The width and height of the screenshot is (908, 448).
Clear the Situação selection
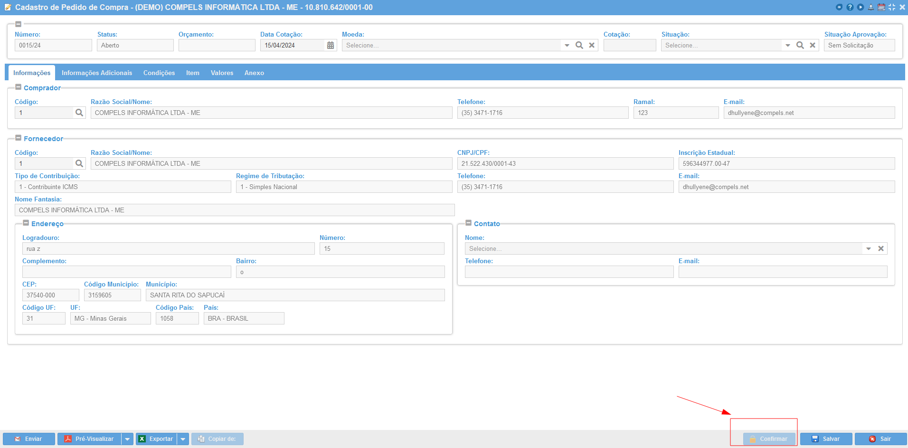click(813, 45)
